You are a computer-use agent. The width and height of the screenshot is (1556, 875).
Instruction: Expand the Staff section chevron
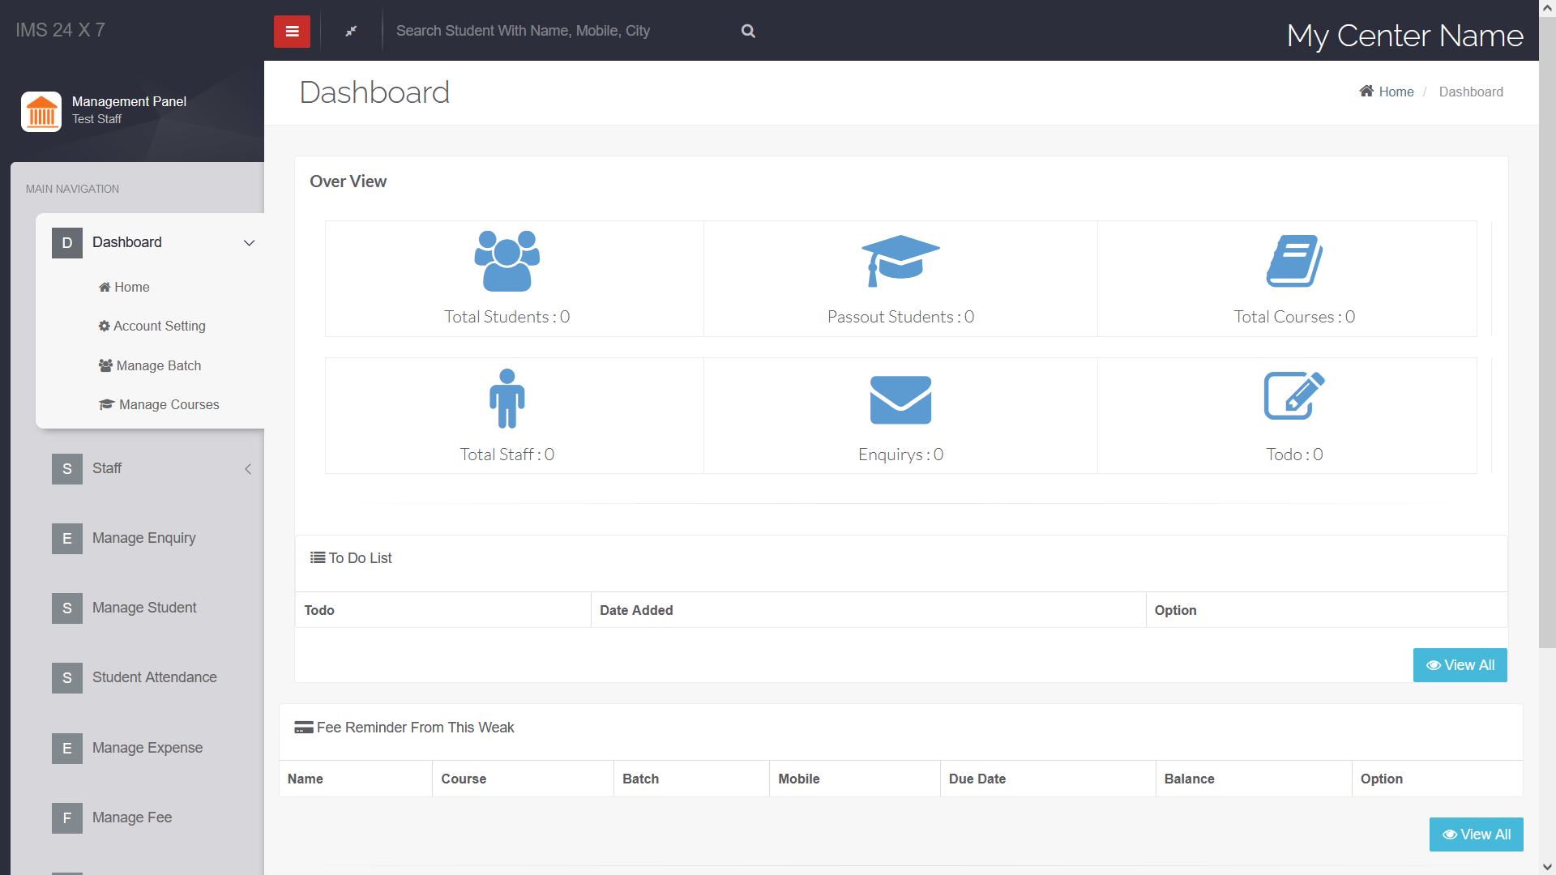click(x=248, y=469)
